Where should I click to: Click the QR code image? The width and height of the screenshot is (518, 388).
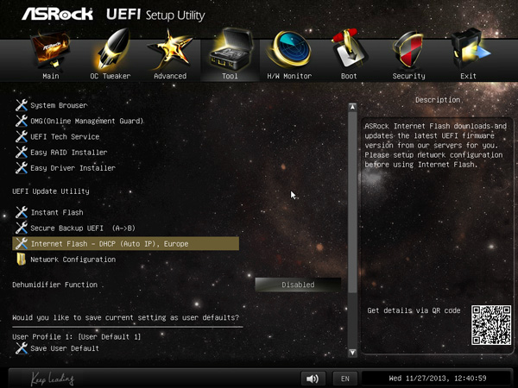click(x=491, y=325)
